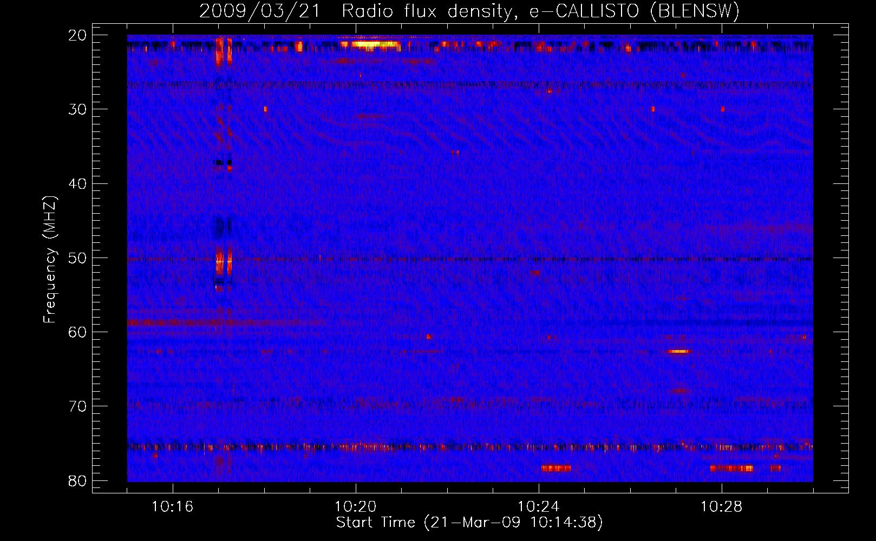Click the '40' frequency tick label
876x541 pixels.
tap(77, 184)
